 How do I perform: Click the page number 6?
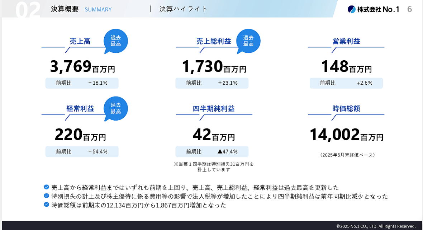click(409, 9)
